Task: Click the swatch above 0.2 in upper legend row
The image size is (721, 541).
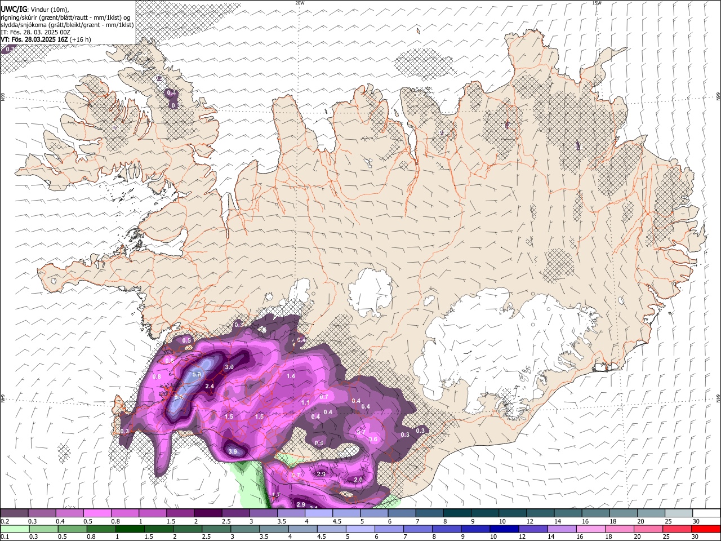Action: (14, 513)
